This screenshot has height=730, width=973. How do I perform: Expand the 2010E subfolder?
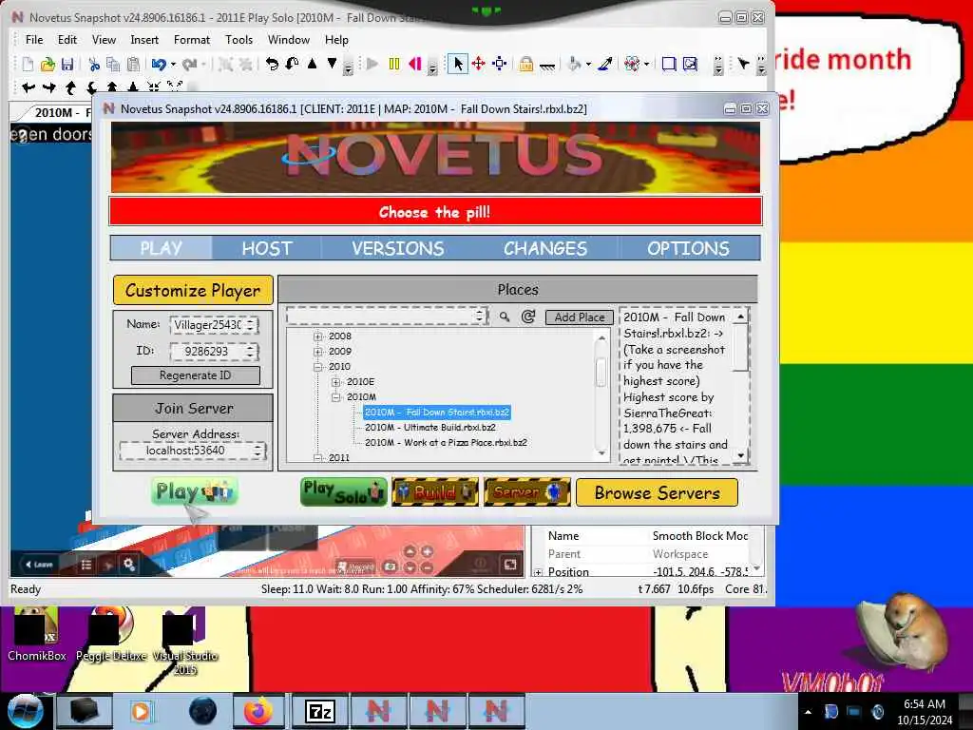click(335, 382)
